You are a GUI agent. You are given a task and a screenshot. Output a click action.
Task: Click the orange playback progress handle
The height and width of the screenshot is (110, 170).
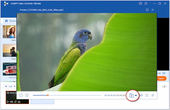(x=48, y=95)
